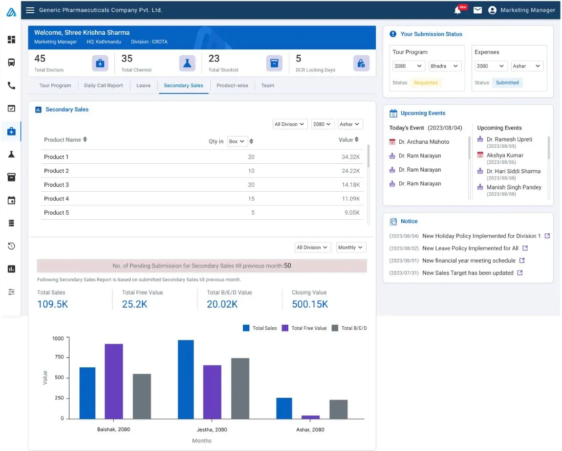
Task: Open the sliders settings icon in sidebar
Action: 11,292
